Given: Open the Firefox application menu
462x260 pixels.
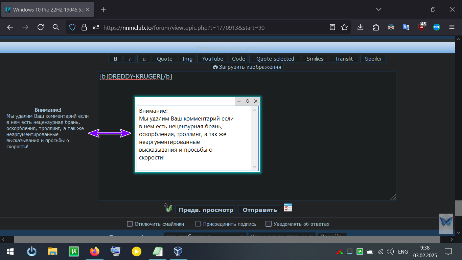Looking at the screenshot, I should click(452, 27).
